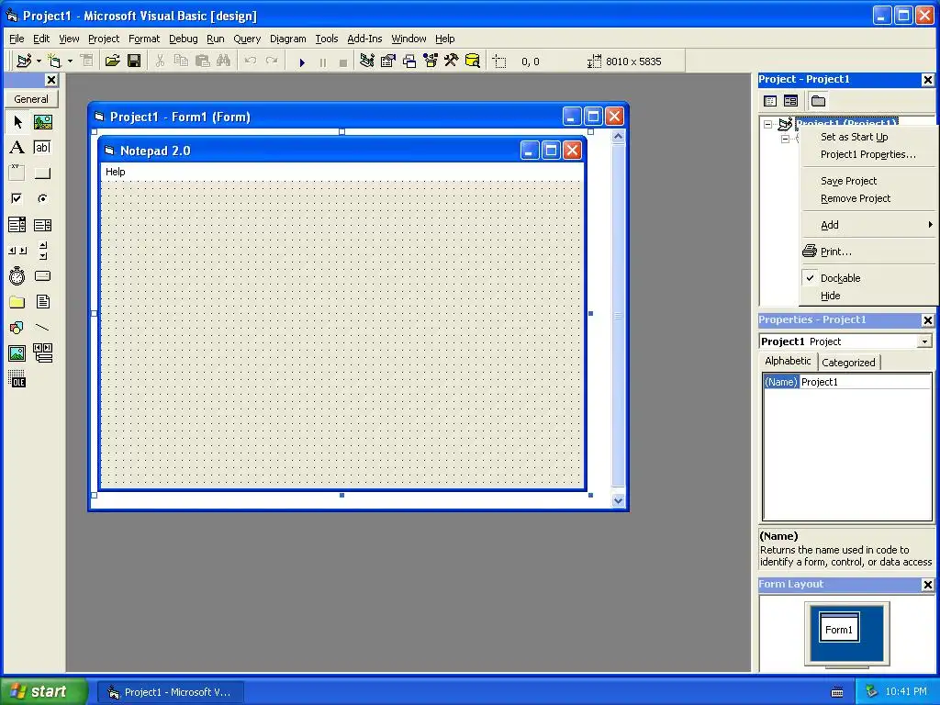940x705 pixels.
Task: Click the Windows start button
Action: pos(44,691)
